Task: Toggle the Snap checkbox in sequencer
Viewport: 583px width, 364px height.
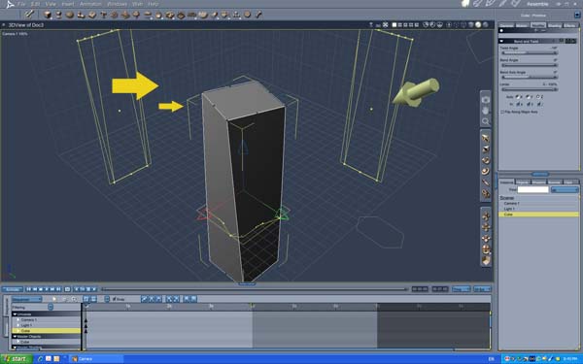Action: [114, 299]
